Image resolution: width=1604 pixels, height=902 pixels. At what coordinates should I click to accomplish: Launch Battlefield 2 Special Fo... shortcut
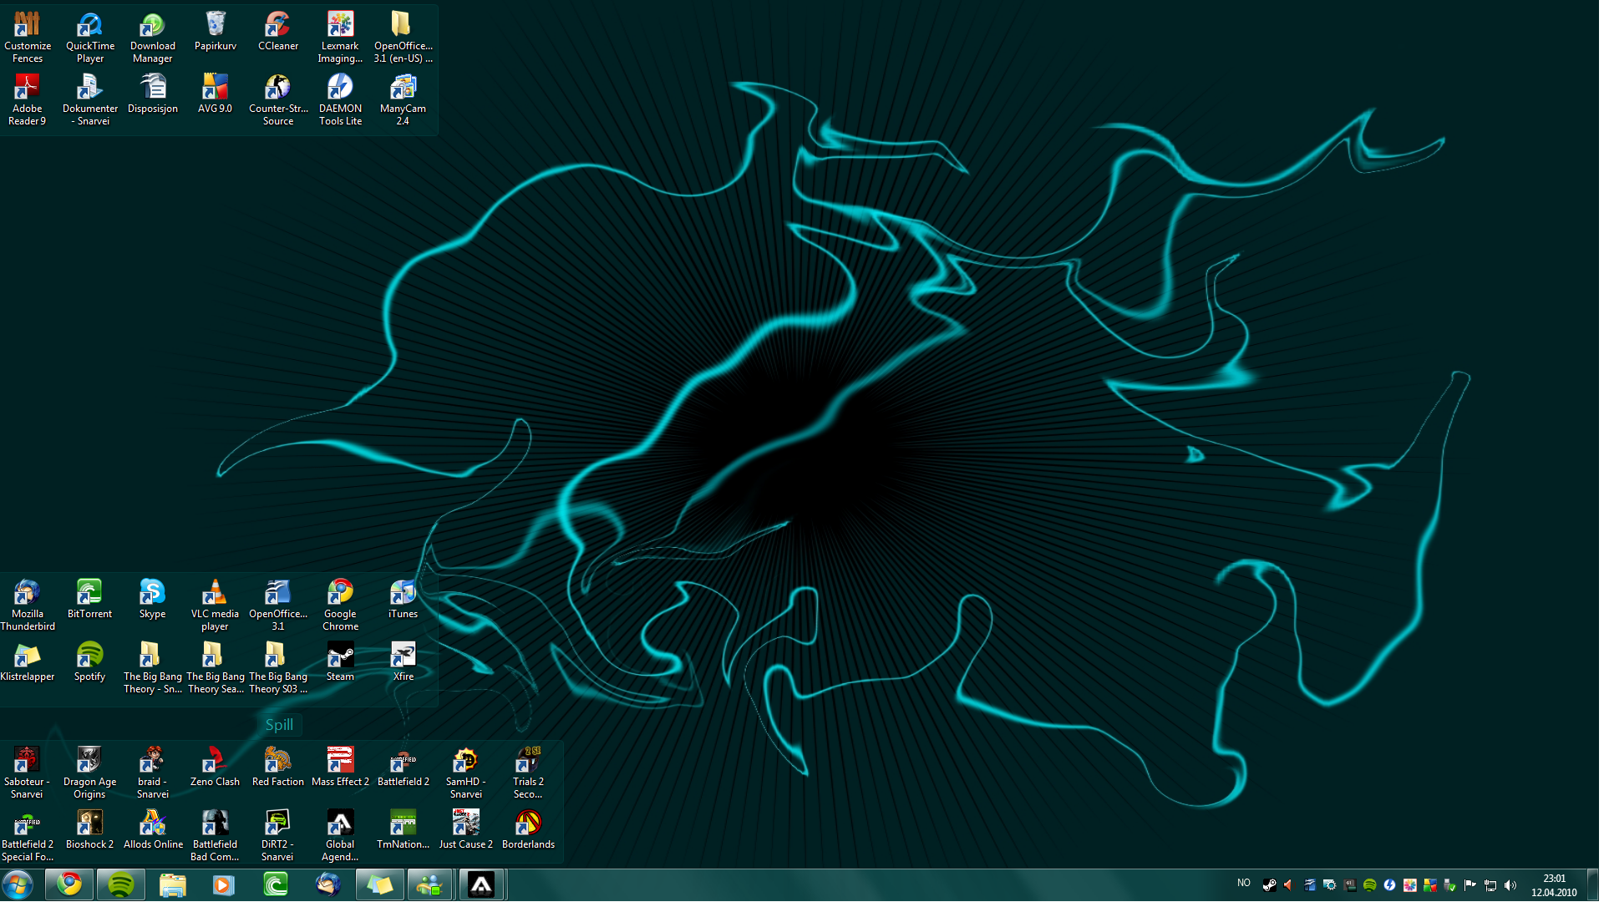27,836
